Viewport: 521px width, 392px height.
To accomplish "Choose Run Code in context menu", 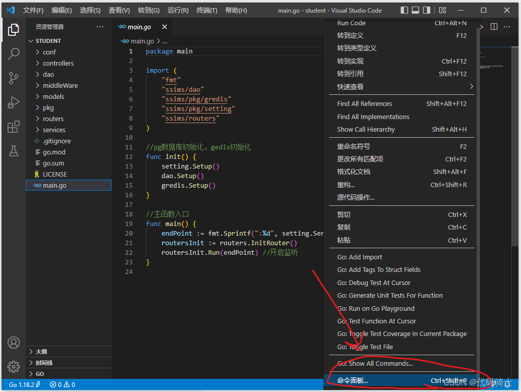I will [x=402, y=23].
